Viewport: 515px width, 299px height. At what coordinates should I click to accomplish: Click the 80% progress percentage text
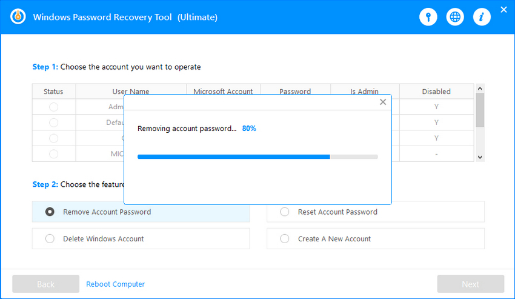(x=249, y=129)
